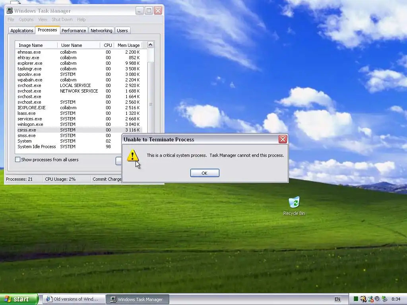
Task: Switch to the Networking tab
Action: 101,30
